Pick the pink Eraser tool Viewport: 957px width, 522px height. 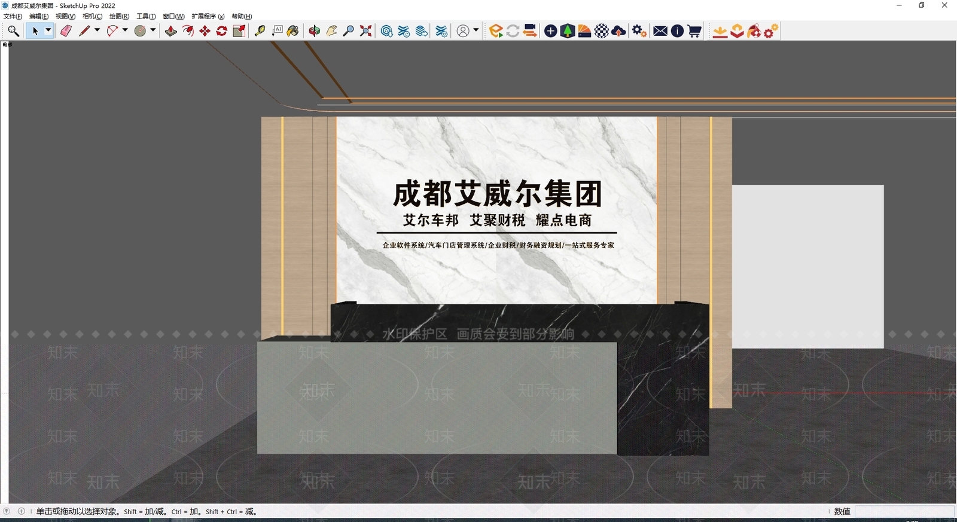[66, 31]
